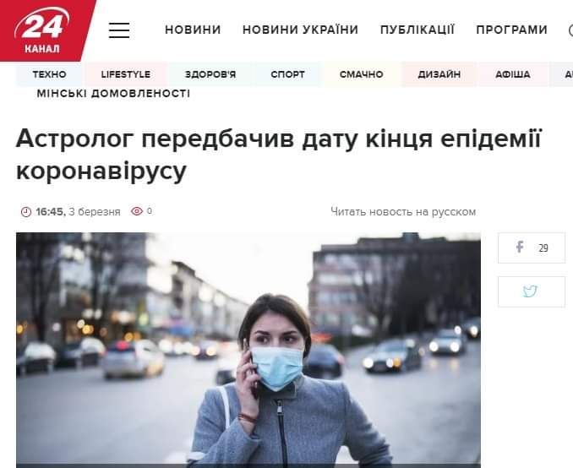
Task: Open the Смачно category tab
Action: point(362,74)
